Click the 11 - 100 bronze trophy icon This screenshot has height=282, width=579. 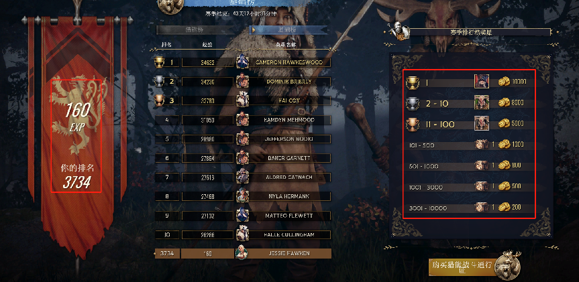412,125
